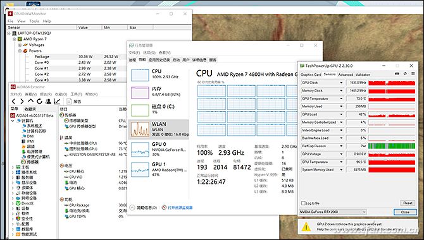Click GPU-Z screenshot camera icon
424x240 pixels.
tap(397, 74)
